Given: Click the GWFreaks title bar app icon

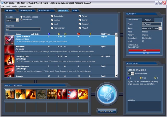Looking at the screenshot, I should (2, 3).
